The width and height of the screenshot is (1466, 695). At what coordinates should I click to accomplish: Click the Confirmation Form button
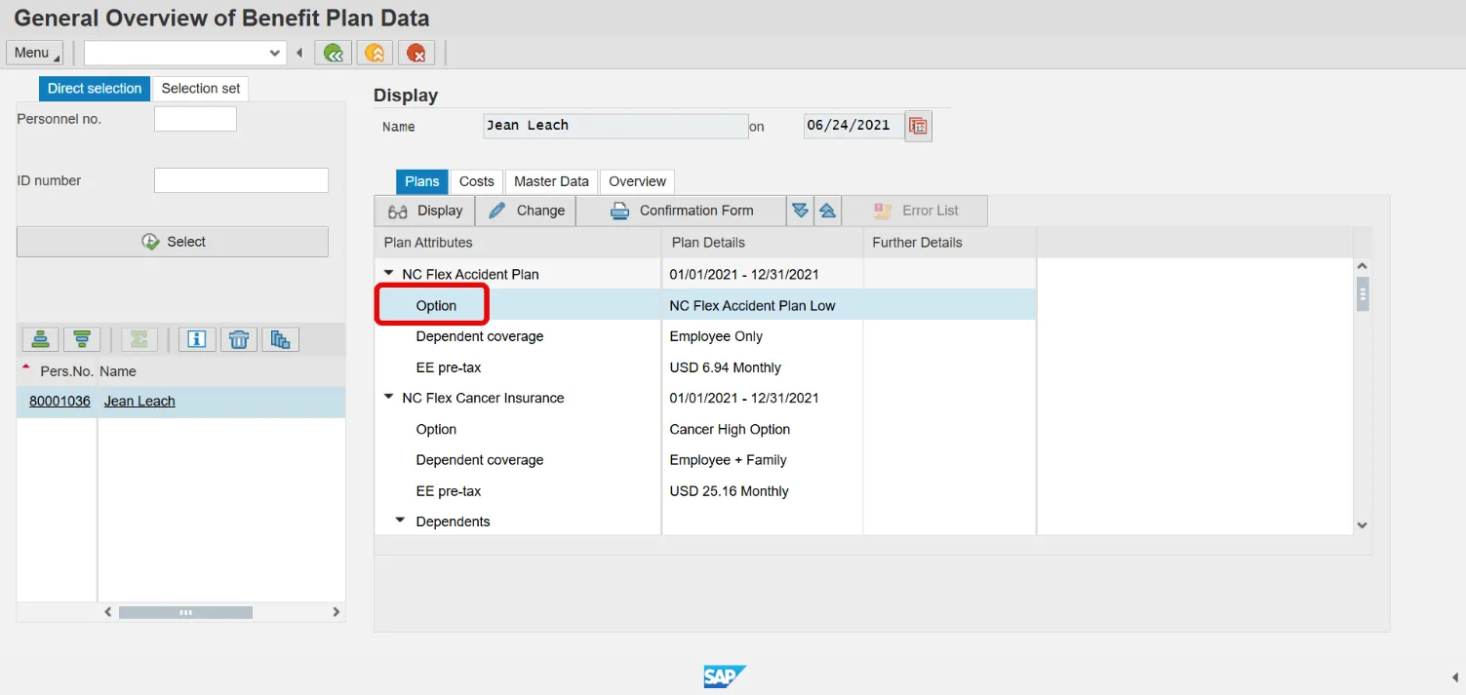point(681,211)
